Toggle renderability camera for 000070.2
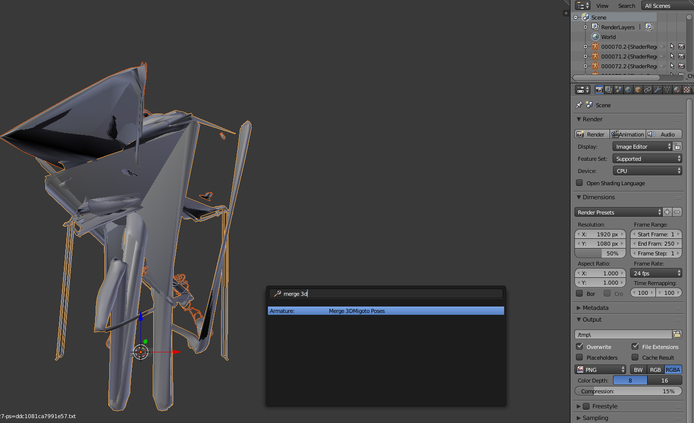This screenshot has width=694, height=423. pos(681,47)
